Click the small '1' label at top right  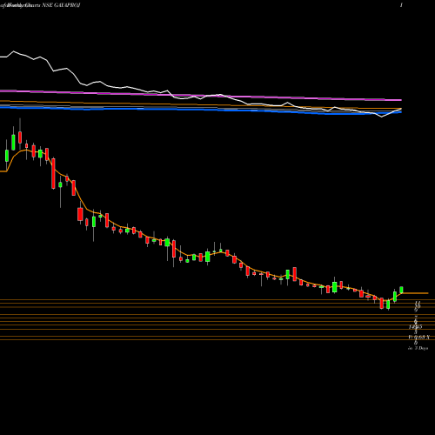pyautogui.click(x=401, y=5)
